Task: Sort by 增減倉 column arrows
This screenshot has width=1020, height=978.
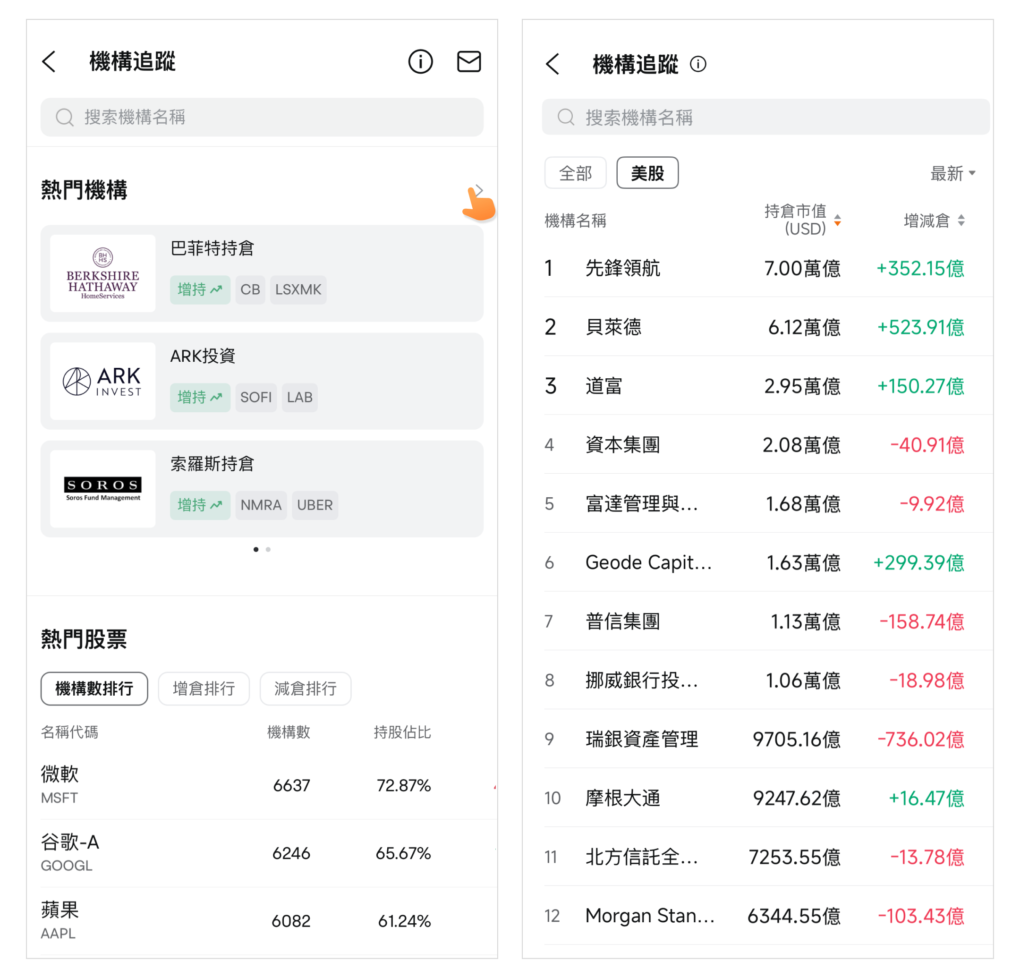Action: click(x=961, y=220)
